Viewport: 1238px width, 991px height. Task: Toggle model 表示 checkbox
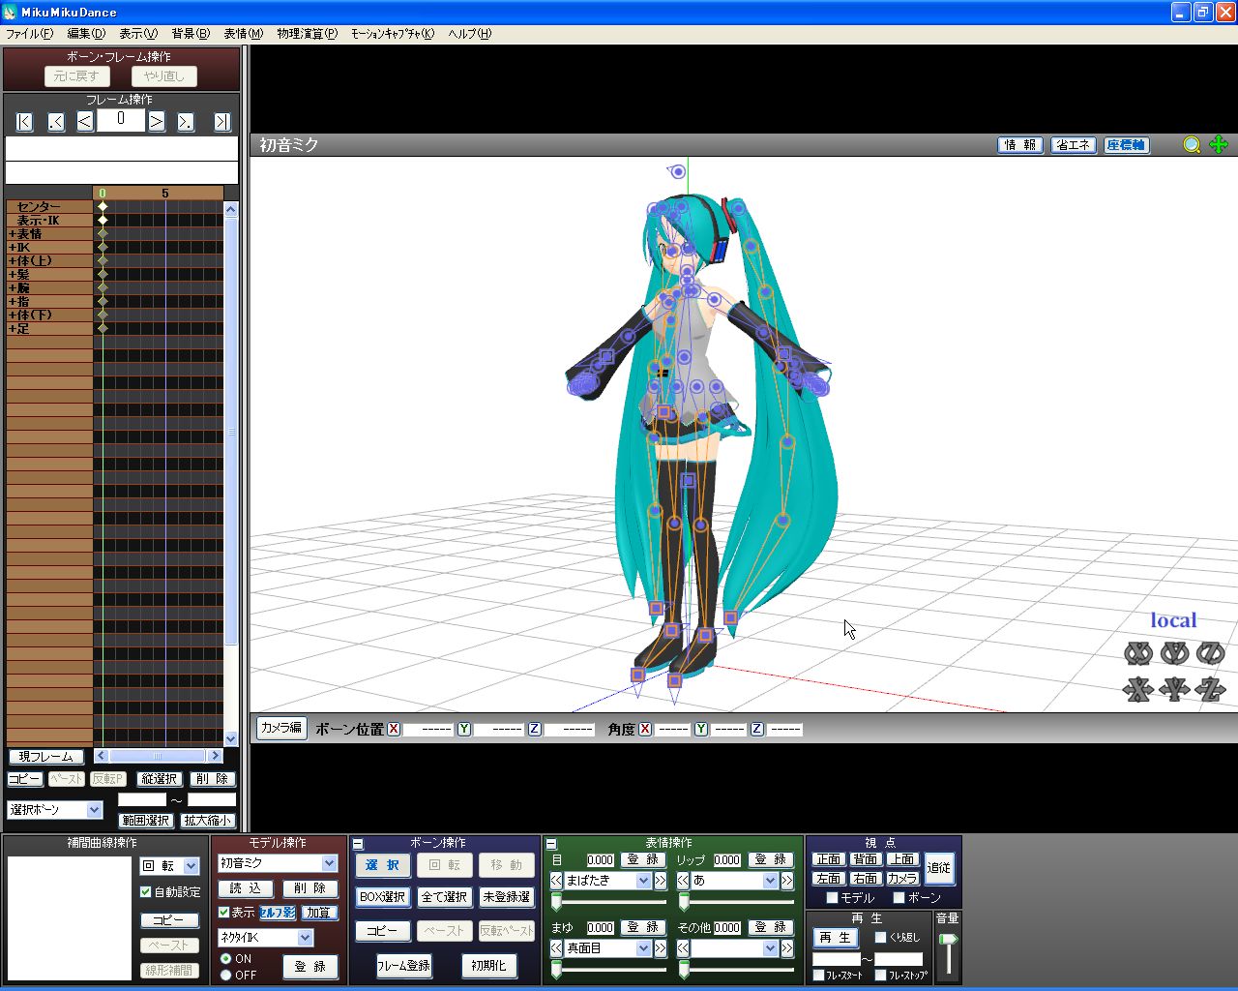tap(224, 913)
